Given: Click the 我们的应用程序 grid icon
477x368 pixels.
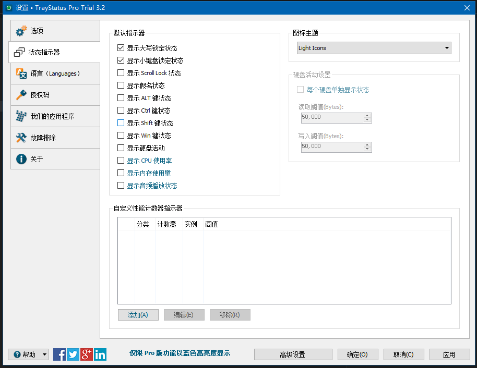Looking at the screenshot, I should pos(21,116).
